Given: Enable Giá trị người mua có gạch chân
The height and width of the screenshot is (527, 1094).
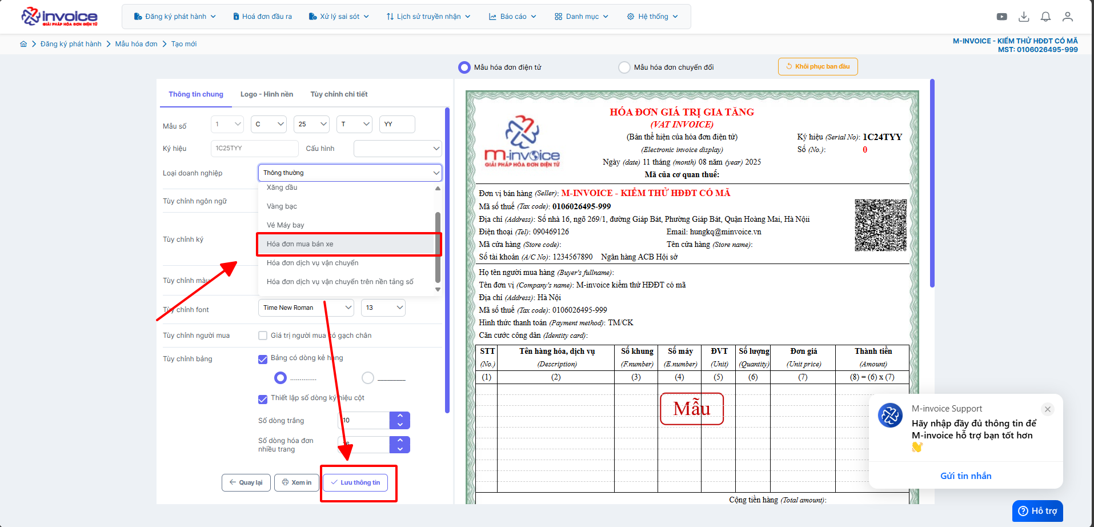Looking at the screenshot, I should click(x=263, y=336).
